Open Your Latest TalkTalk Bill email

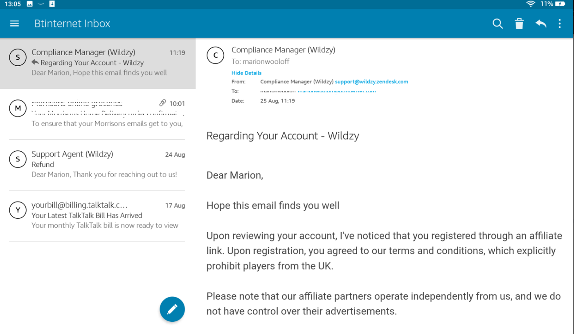98,215
